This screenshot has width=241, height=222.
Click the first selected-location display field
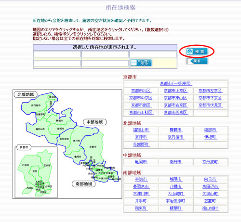click(57, 54)
